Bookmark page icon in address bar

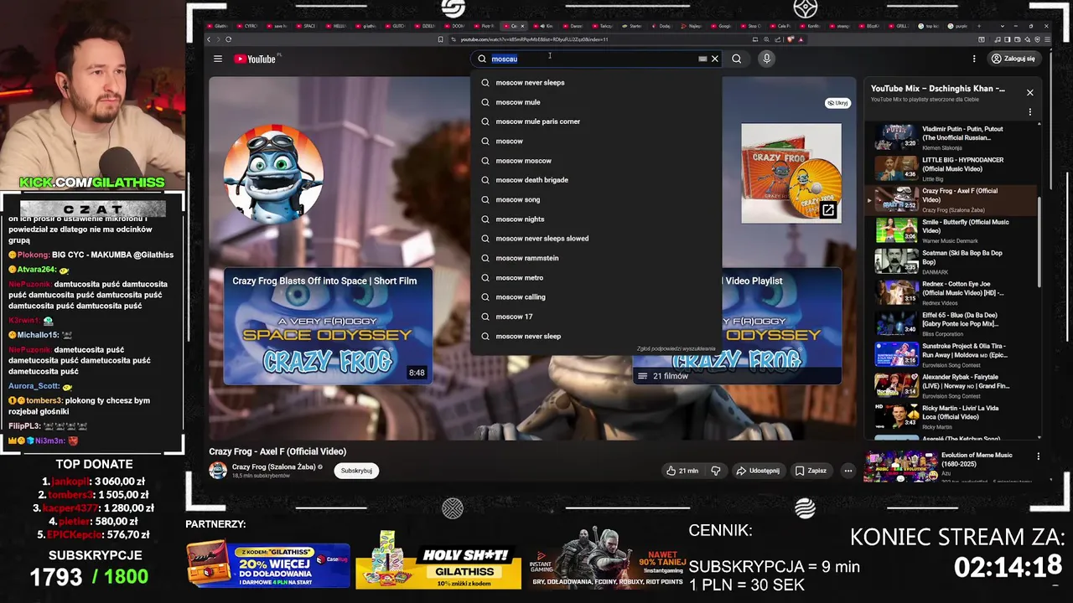click(x=441, y=39)
